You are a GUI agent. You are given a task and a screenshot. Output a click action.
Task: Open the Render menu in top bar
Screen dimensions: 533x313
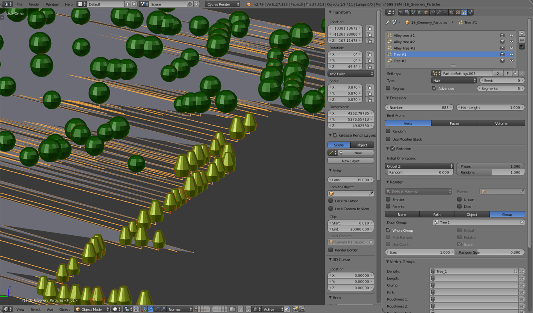[x=34, y=4]
